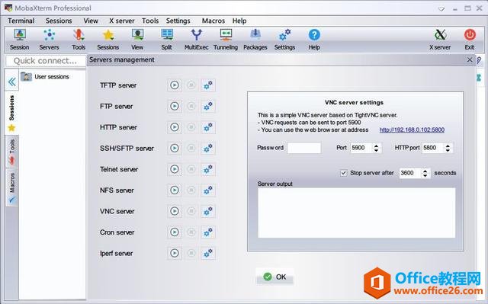
Task: Click the OK button
Action: pos(274,277)
